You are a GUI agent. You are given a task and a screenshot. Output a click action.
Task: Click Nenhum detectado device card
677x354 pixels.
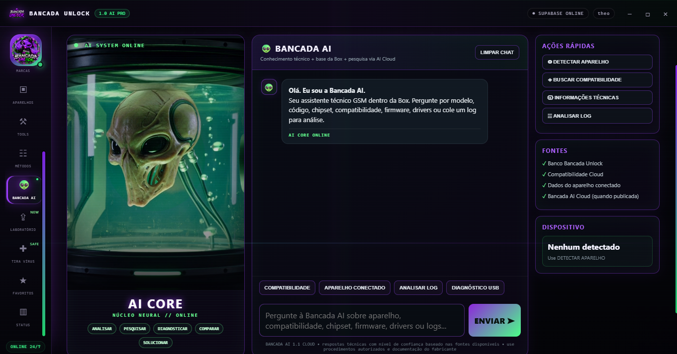[x=597, y=251]
